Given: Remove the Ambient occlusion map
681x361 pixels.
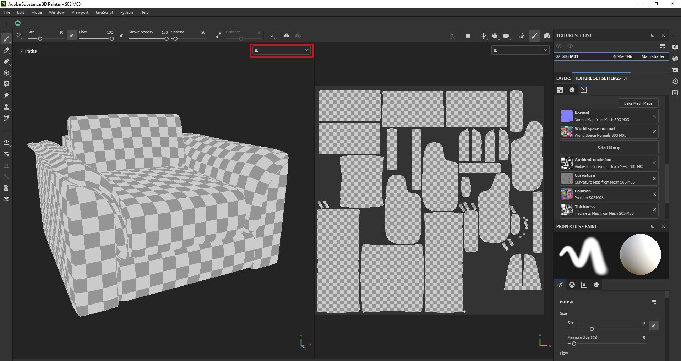Looking at the screenshot, I should (654, 163).
